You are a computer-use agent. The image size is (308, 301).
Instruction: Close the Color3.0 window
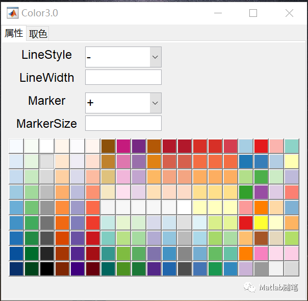click(x=289, y=13)
